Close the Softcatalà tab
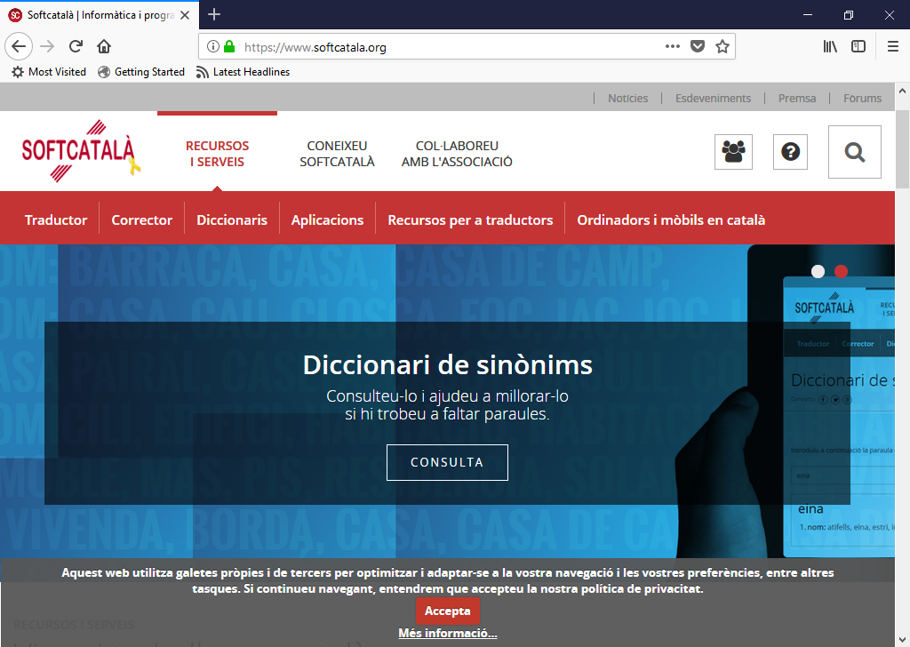This screenshot has height=647, width=910. (x=185, y=15)
